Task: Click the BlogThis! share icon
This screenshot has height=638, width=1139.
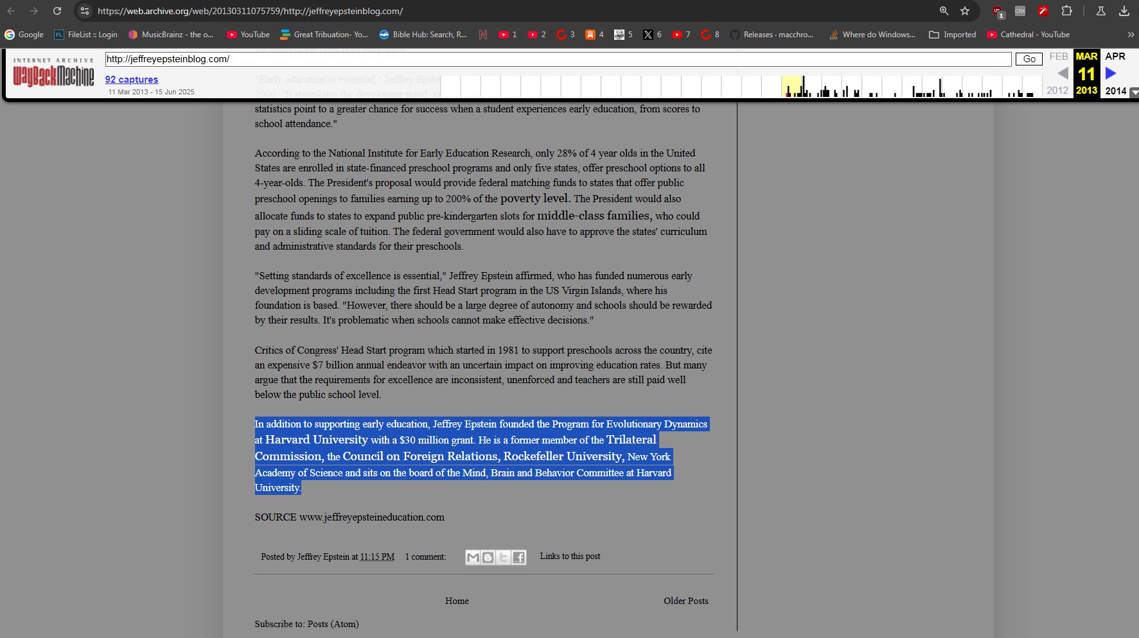Action: [488, 558]
